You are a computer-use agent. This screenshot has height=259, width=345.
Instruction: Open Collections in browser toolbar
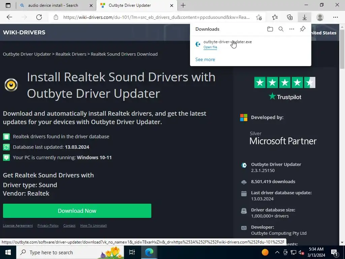coord(290,17)
